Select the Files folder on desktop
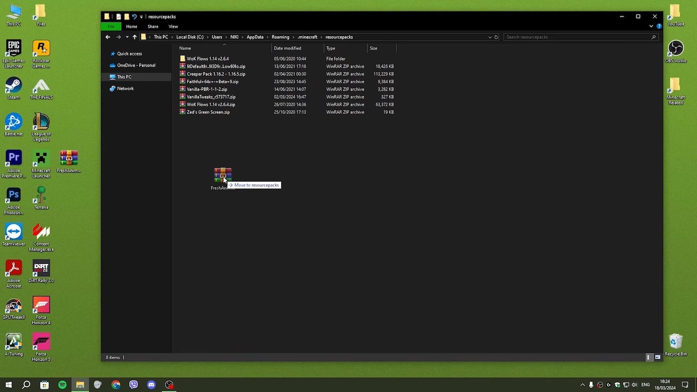Screen dimensions: 697x392 pos(41,15)
